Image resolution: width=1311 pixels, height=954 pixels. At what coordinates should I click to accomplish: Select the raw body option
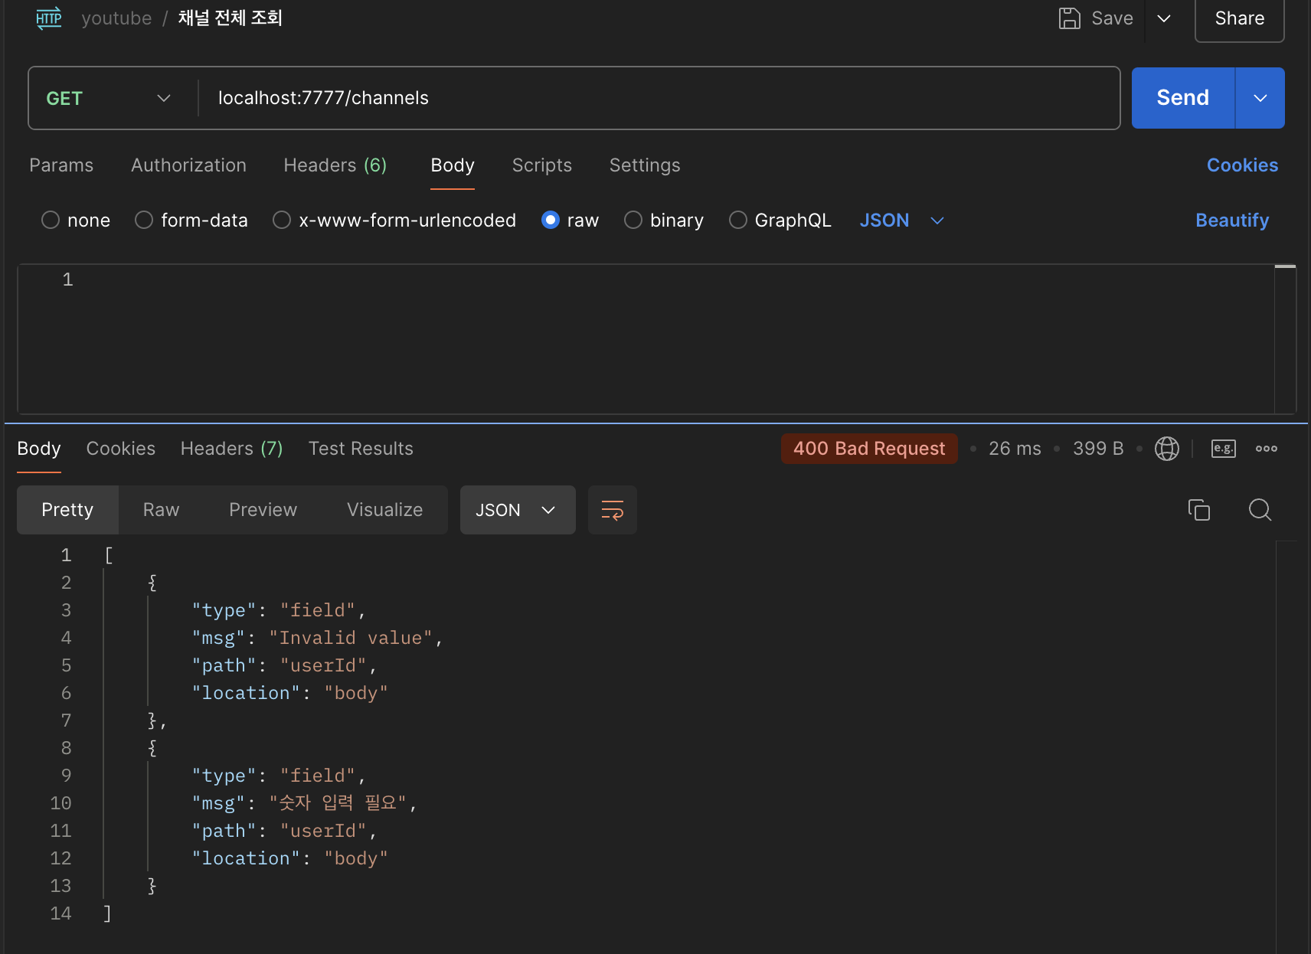pos(551,221)
